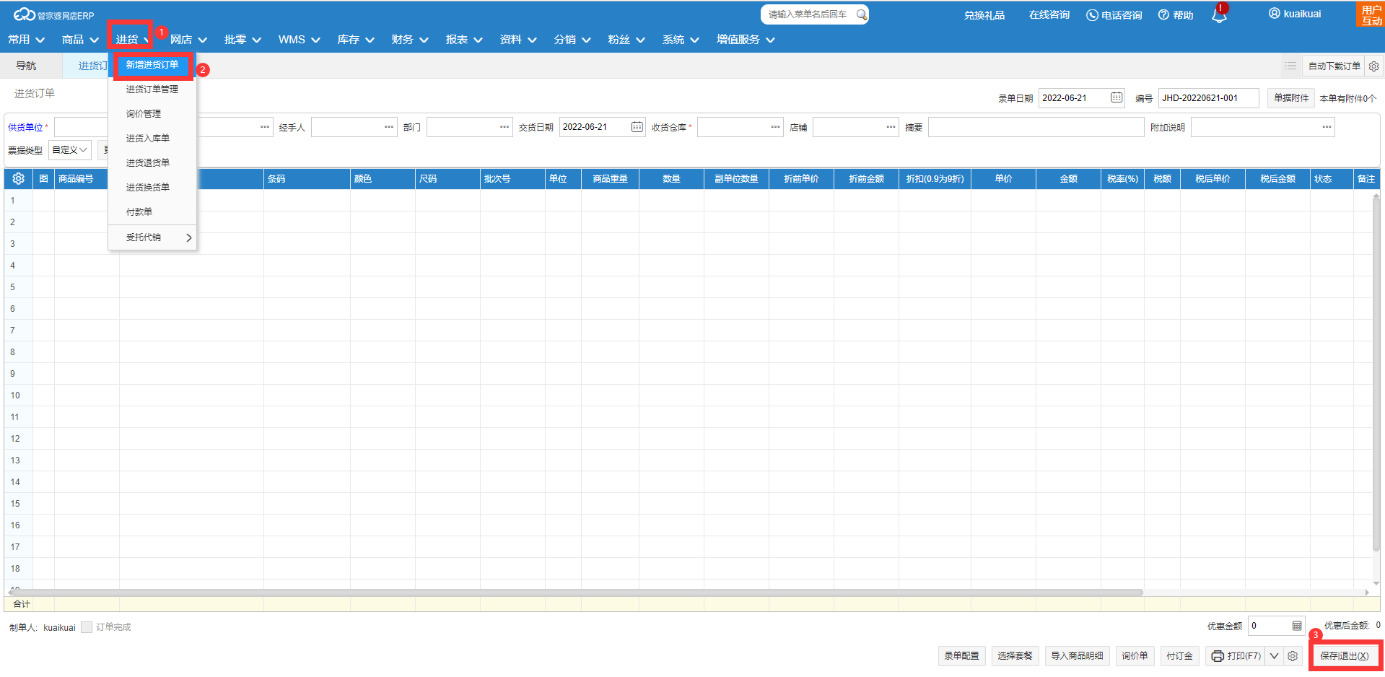Screen dimensions: 1385x677
Task: Select 询价管理 menu entry
Action: click(x=152, y=114)
